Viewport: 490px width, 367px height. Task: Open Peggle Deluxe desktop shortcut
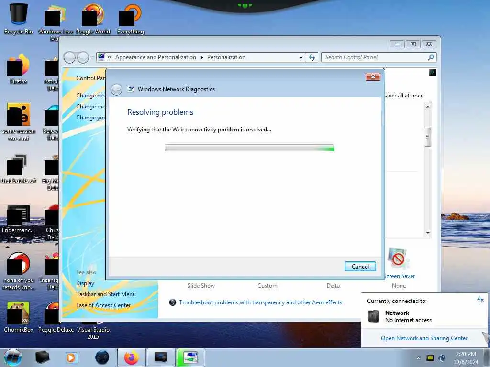point(56,317)
